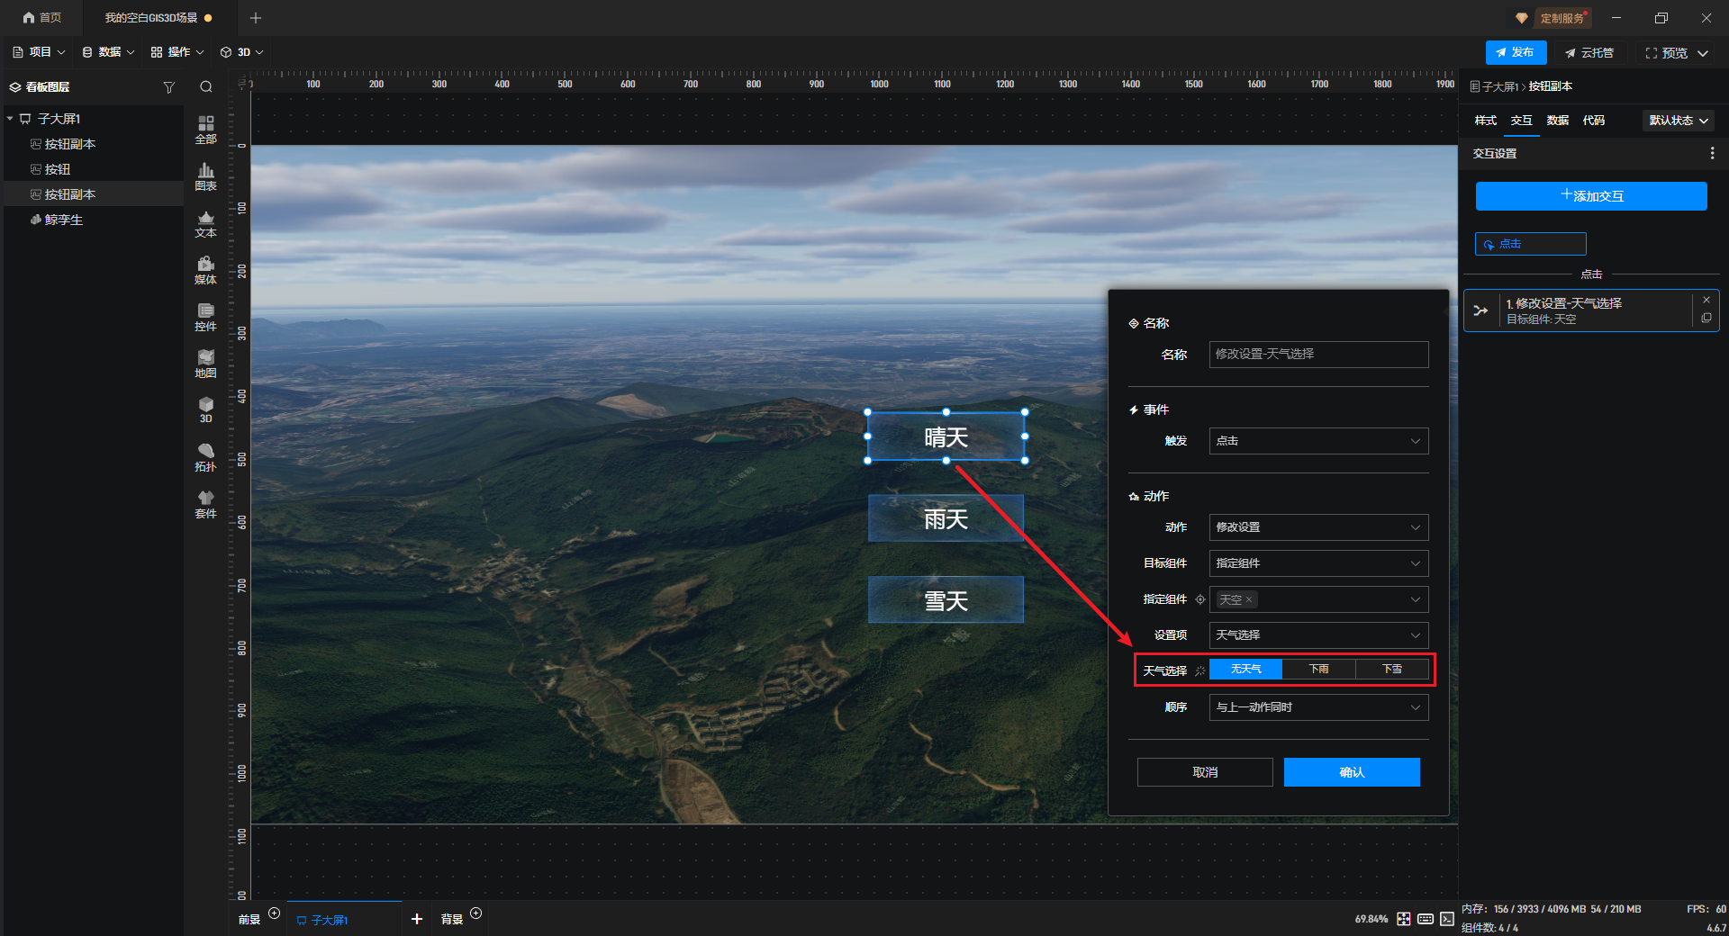
Task: Select the 鲸孪生 layer in the tree
Action: click(63, 220)
